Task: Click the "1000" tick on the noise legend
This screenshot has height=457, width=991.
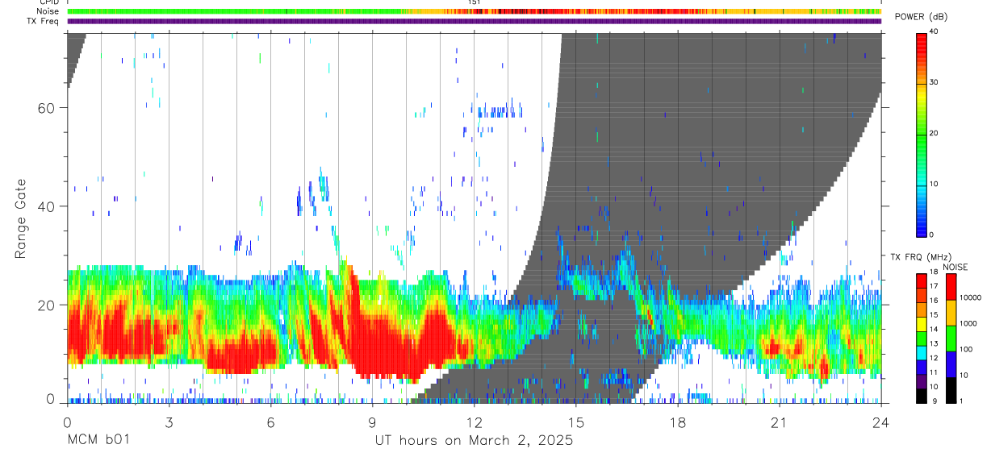Action: coord(969,323)
